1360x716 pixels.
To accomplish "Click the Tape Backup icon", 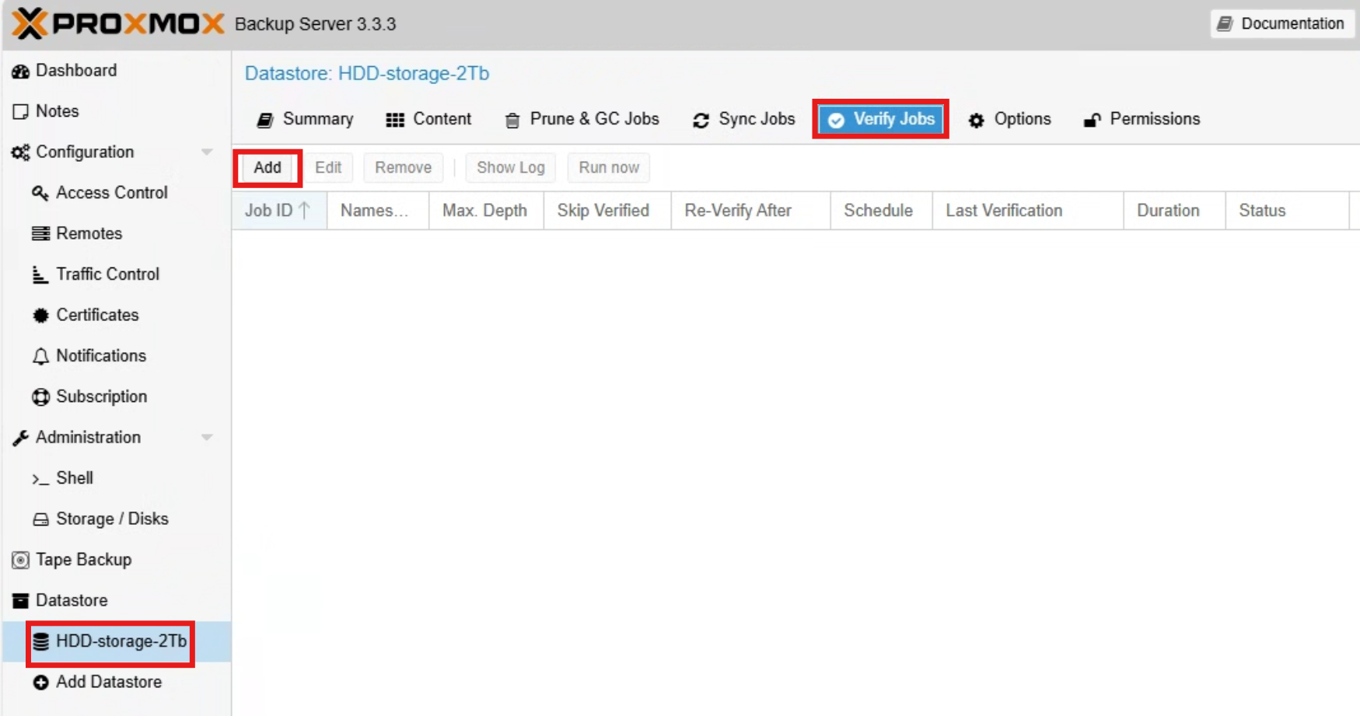I will pyautogui.click(x=21, y=560).
